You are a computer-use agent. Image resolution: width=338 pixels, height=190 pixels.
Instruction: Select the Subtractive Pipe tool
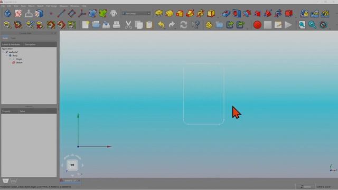[268, 13]
